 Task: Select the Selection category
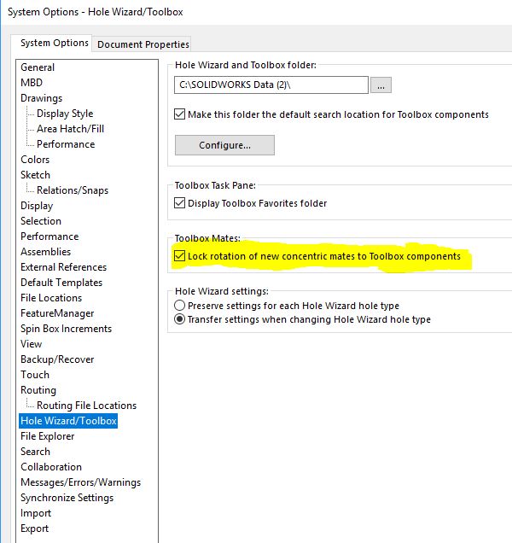point(41,221)
